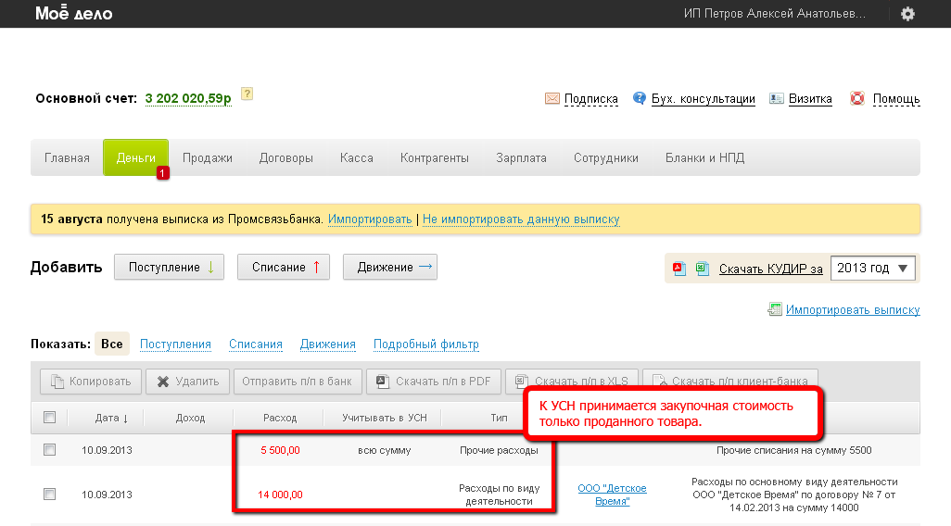
Task: Click Не импортировать данную выписку link
Action: 521,219
